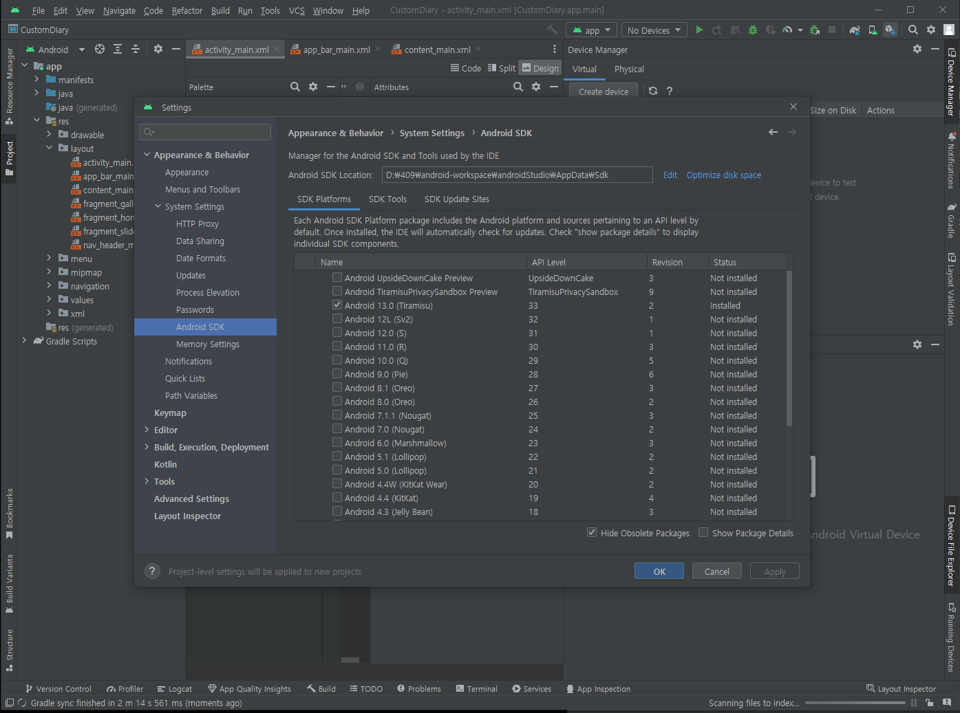Collapse System Settings in Settings tree
This screenshot has height=713, width=960.
click(x=158, y=206)
